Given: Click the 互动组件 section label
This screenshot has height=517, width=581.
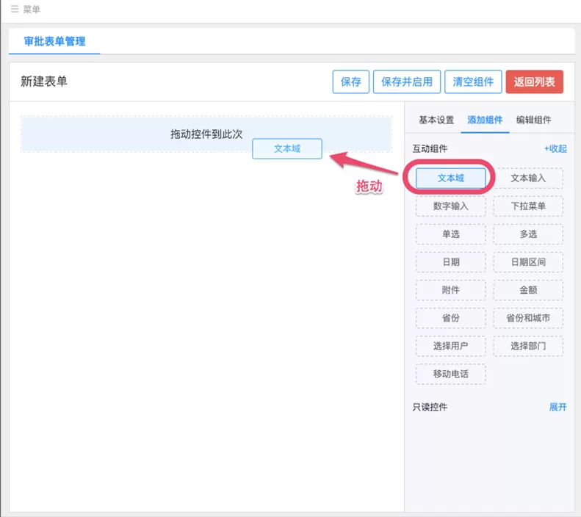Looking at the screenshot, I should pyautogui.click(x=430, y=148).
